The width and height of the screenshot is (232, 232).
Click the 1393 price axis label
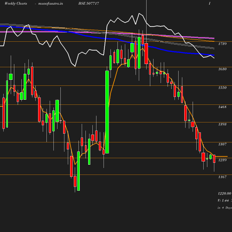[222, 124]
